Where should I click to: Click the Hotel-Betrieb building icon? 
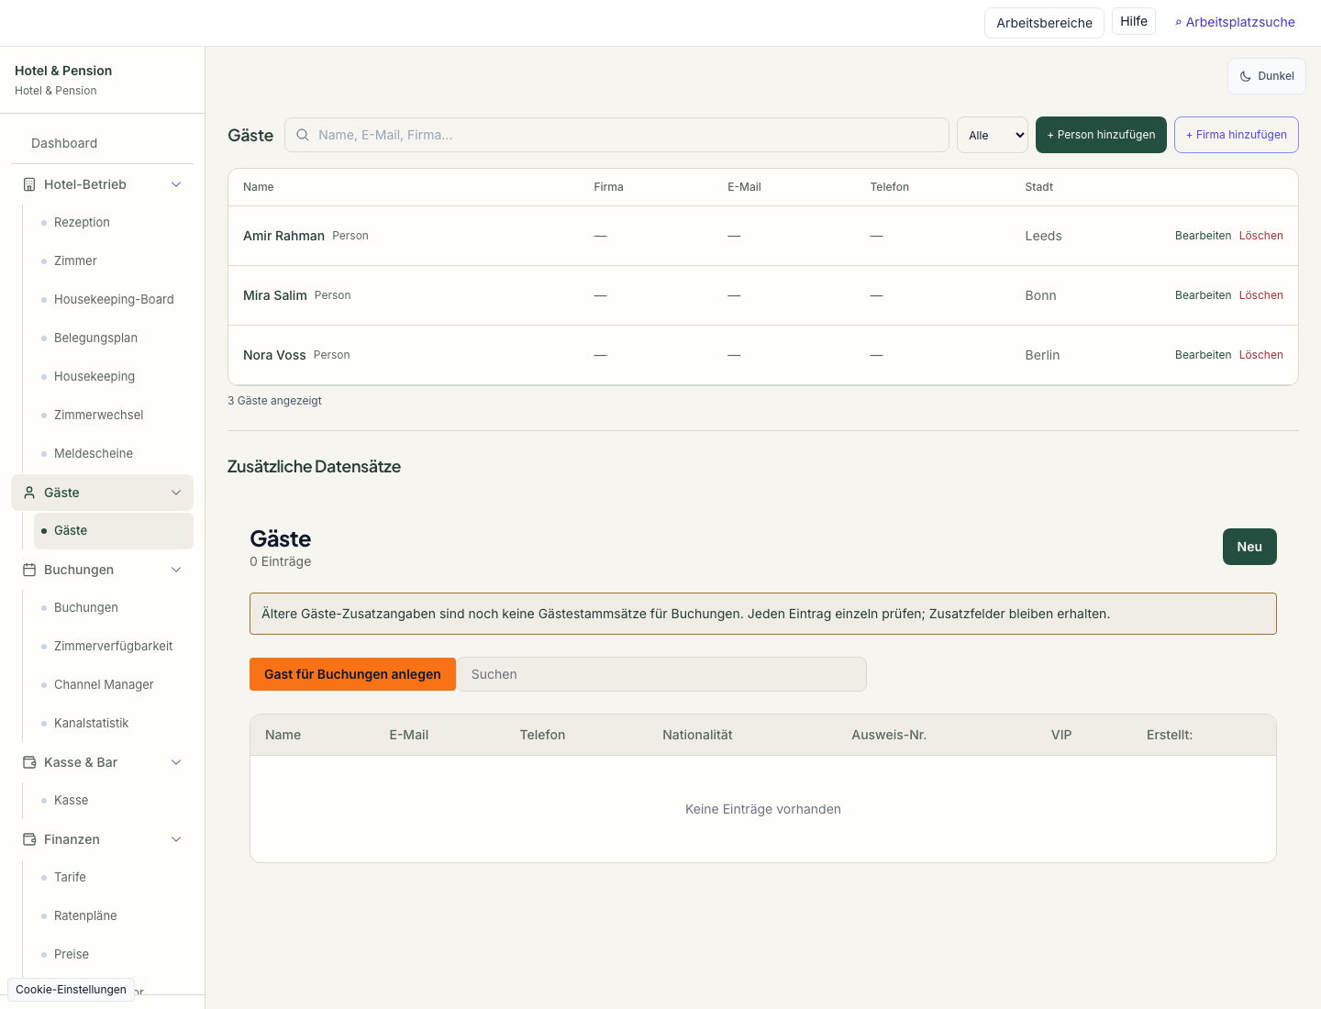(x=29, y=184)
